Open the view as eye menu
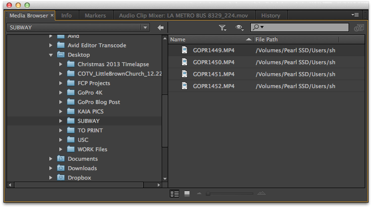 click(x=239, y=28)
